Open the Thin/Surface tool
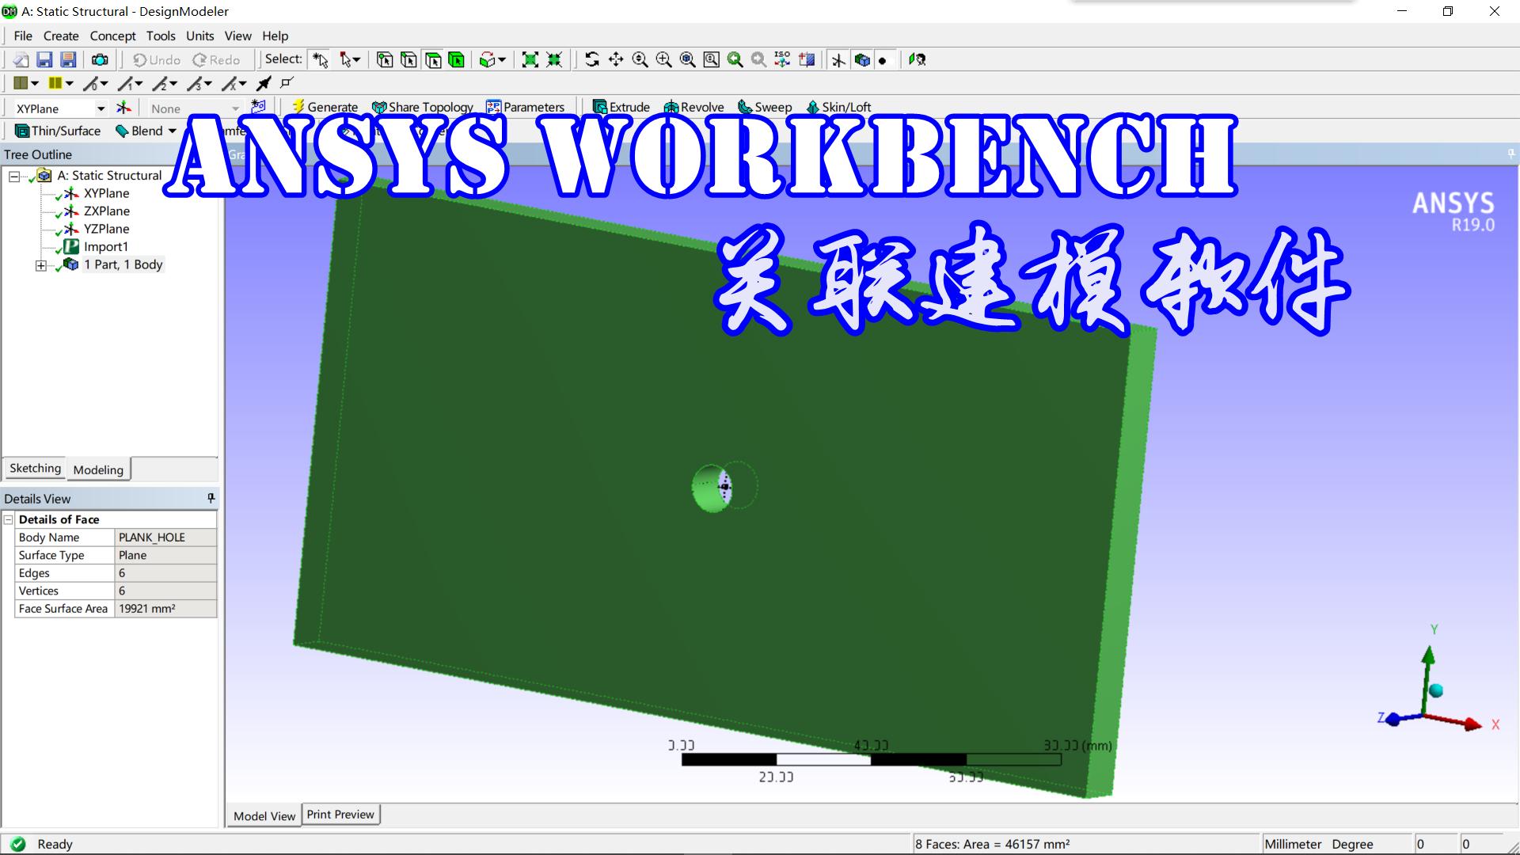Image resolution: width=1520 pixels, height=855 pixels. 57,130
